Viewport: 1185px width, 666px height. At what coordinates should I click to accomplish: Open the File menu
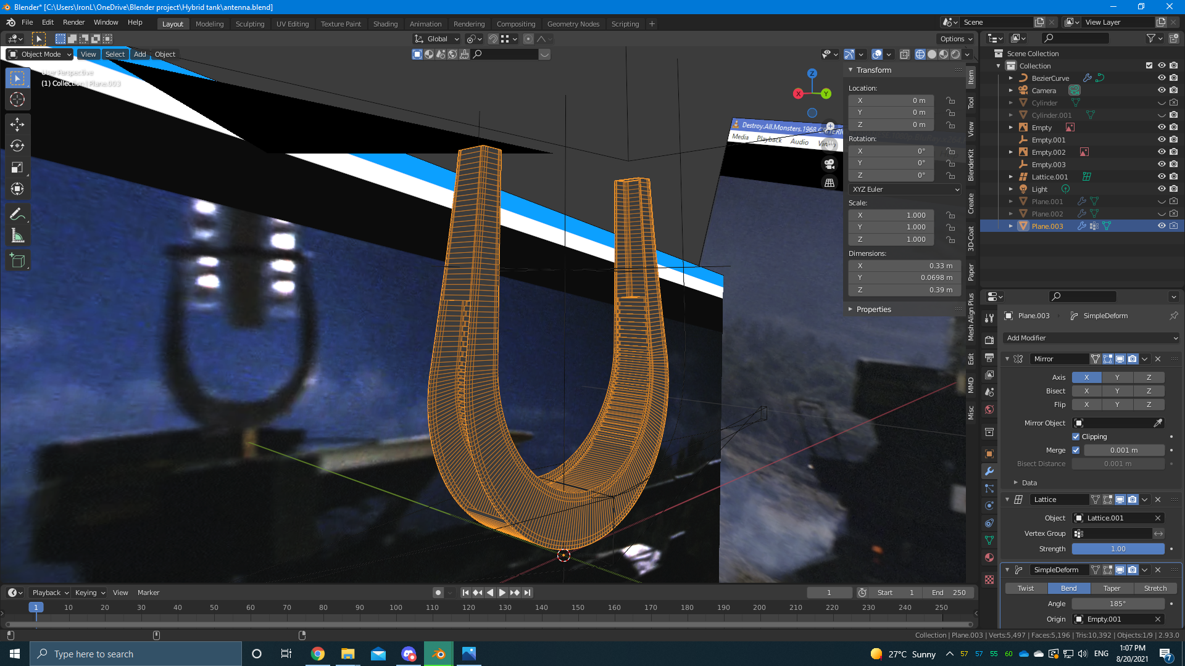(x=27, y=22)
